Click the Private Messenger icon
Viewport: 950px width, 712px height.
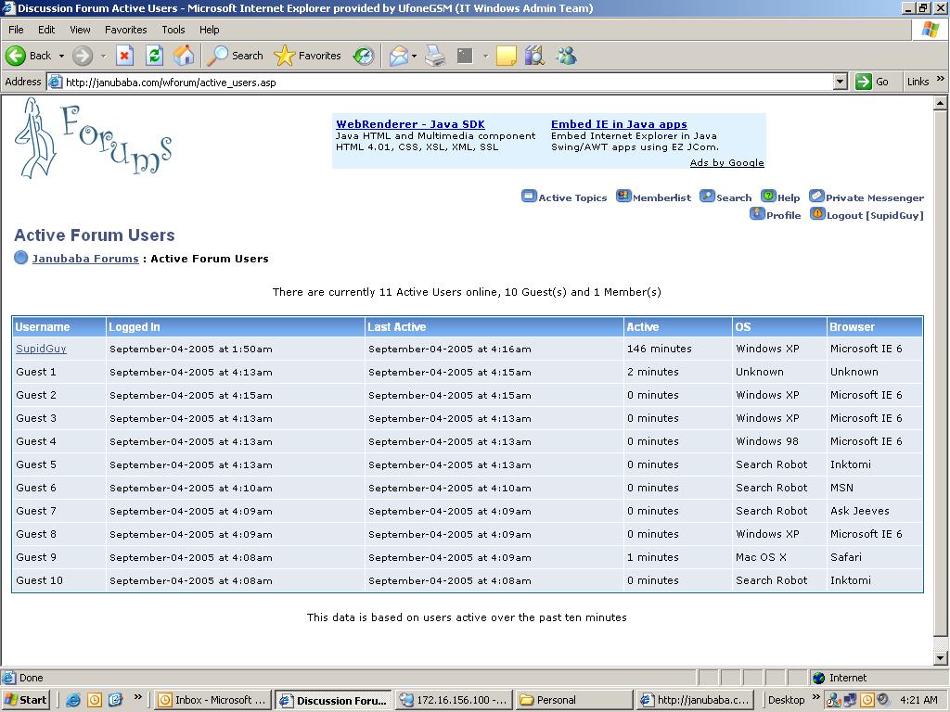point(816,197)
